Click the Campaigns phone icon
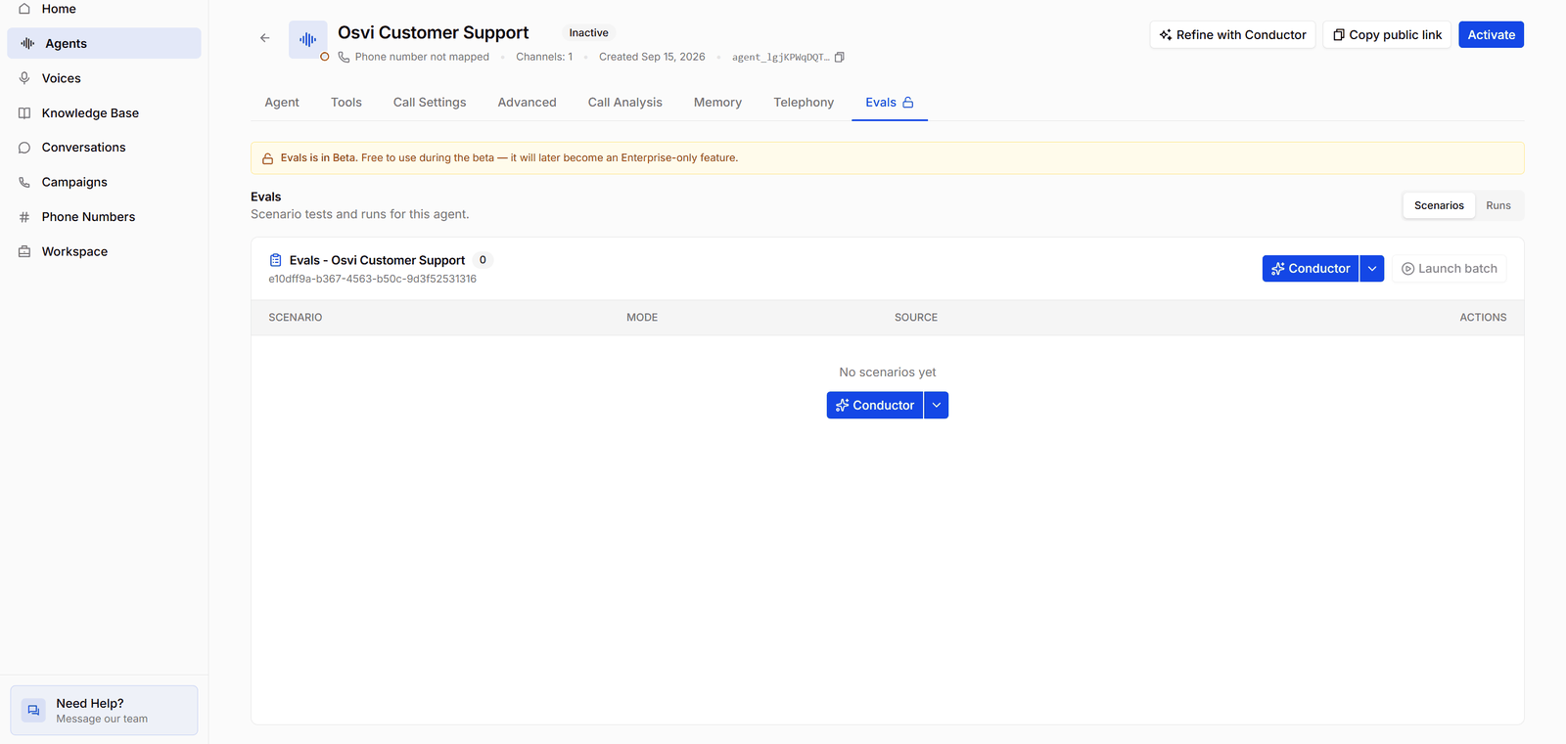The width and height of the screenshot is (1566, 744). (x=24, y=182)
